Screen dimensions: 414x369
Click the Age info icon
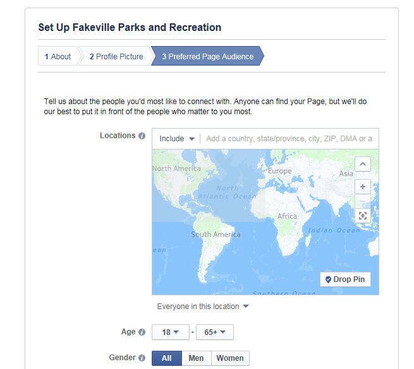(142, 332)
